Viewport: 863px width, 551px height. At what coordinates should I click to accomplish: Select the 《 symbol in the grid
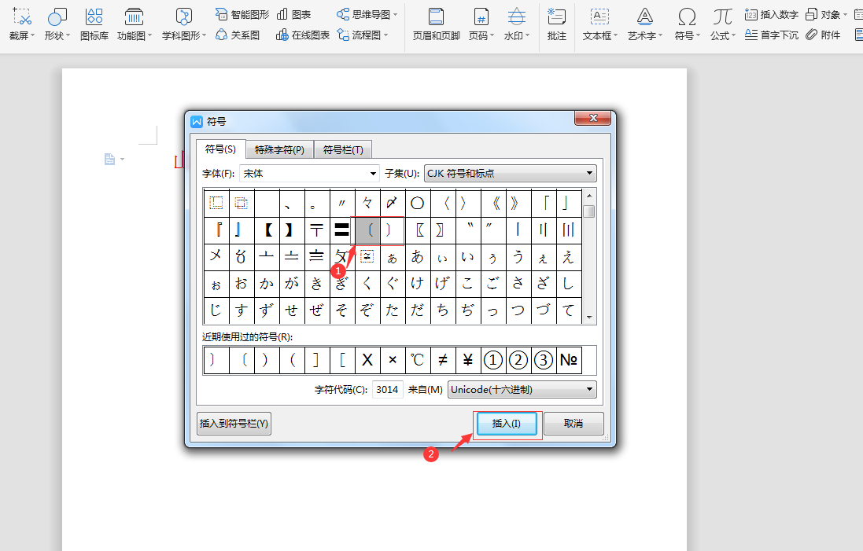coord(493,204)
